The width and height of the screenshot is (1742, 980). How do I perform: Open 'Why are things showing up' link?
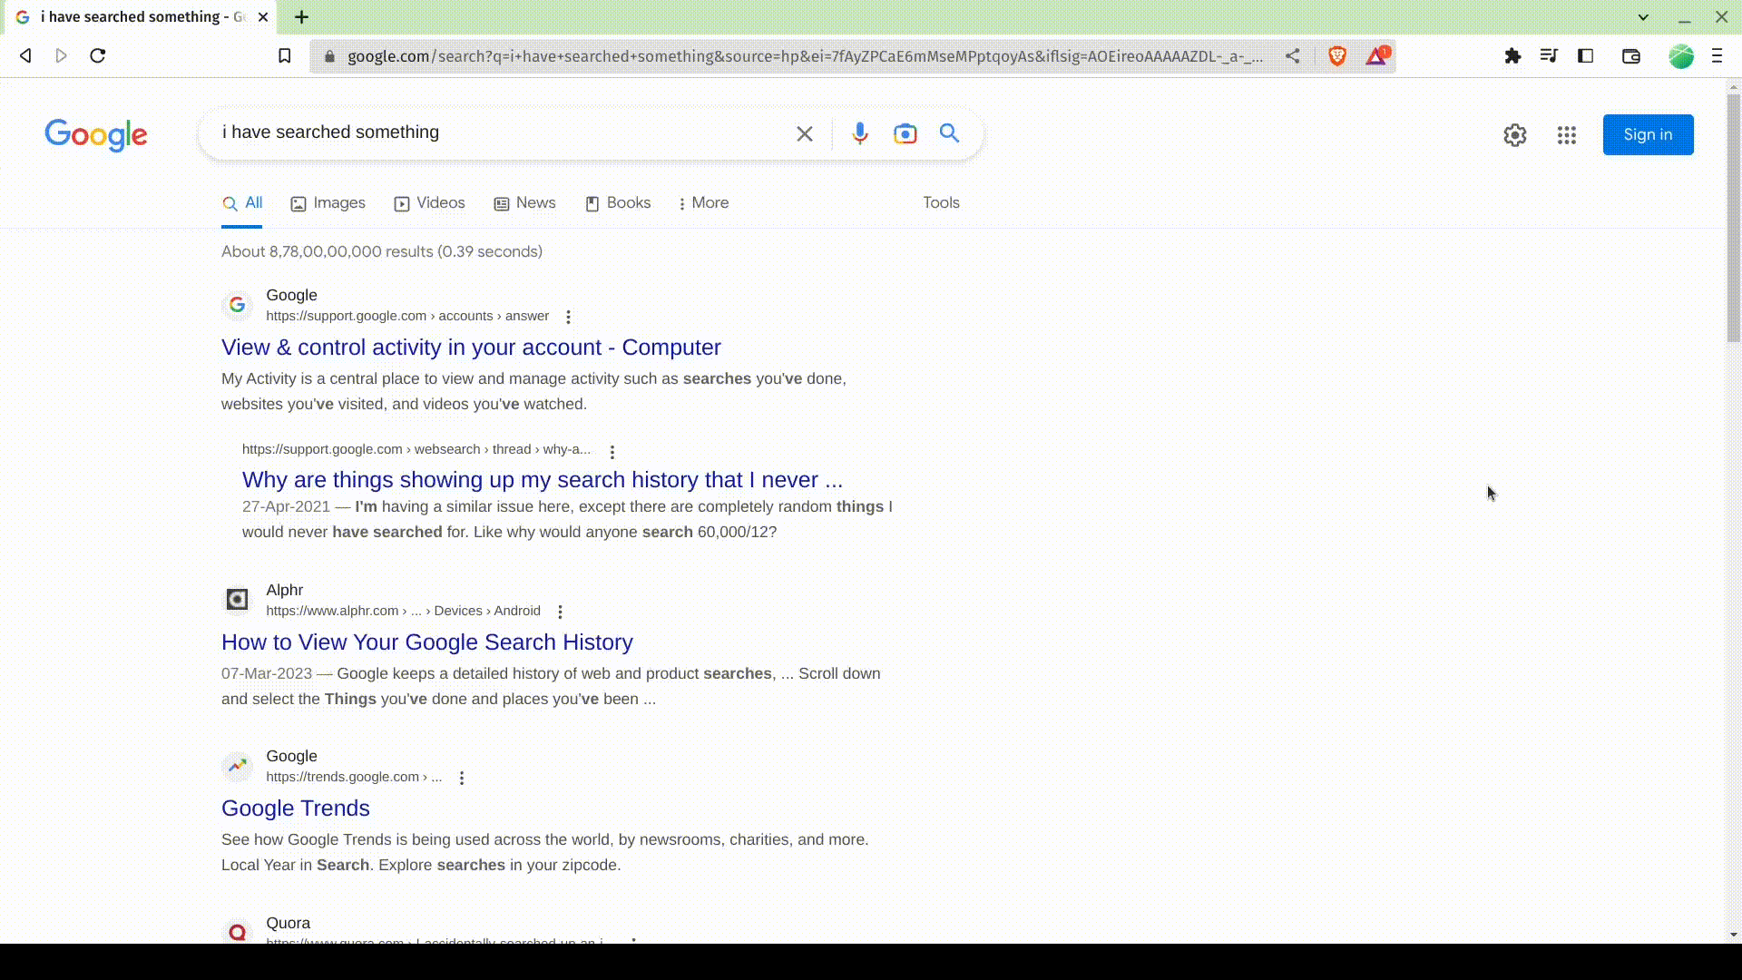coord(543,480)
